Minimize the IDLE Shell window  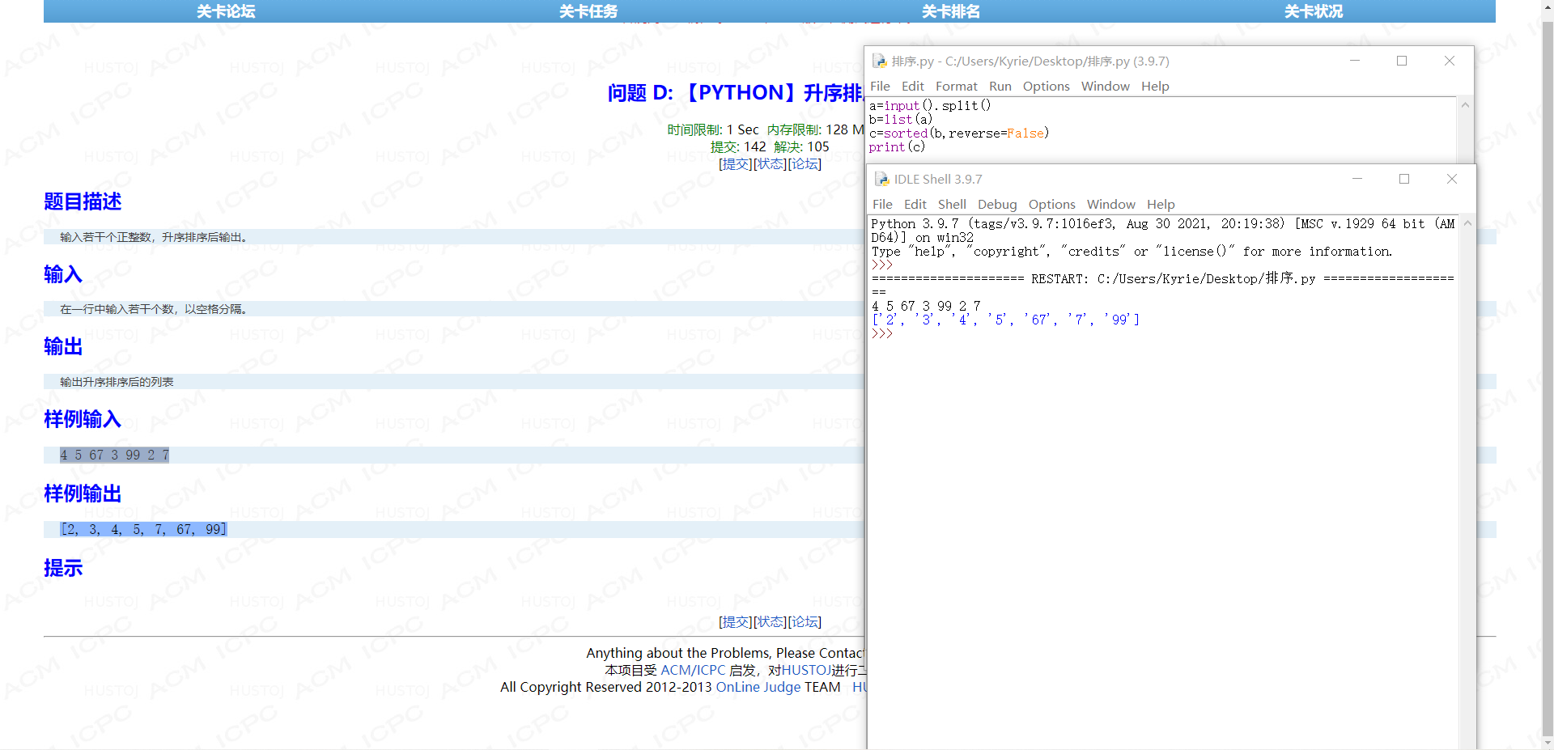coord(1357,179)
